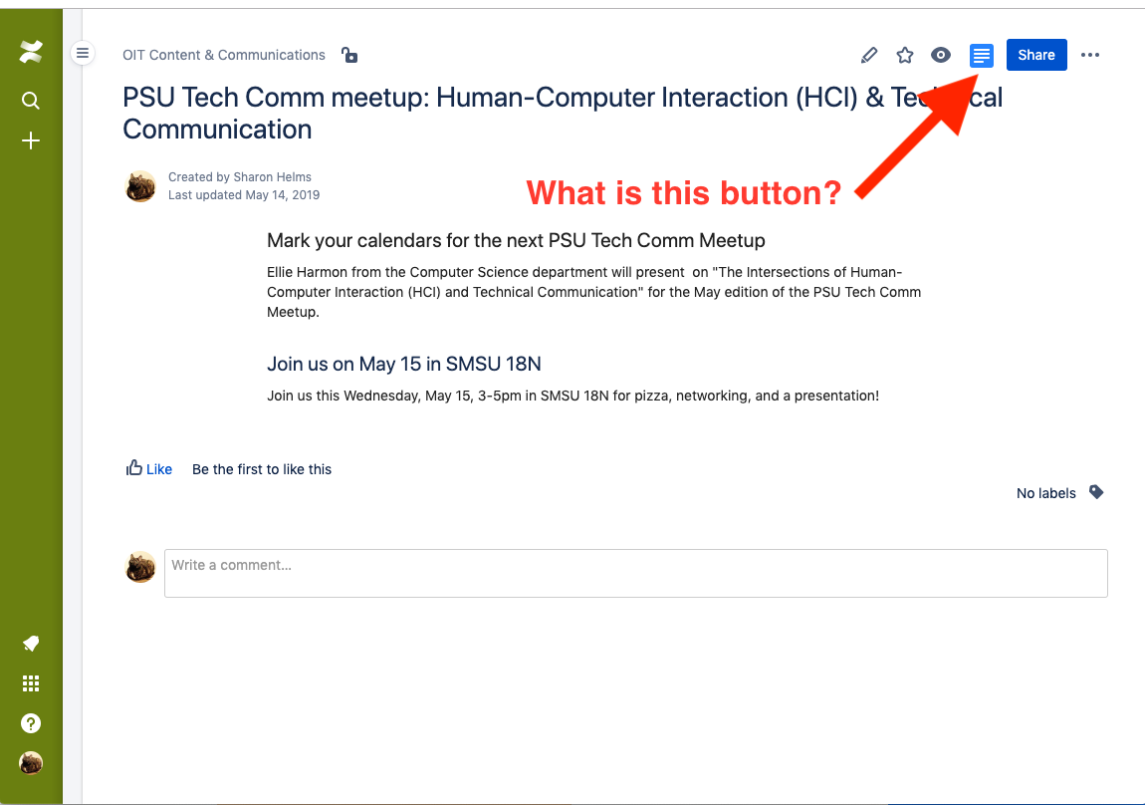
Task: Click the sentence 'Join us this Wednesday, May 15'
Action: pyautogui.click(x=572, y=396)
